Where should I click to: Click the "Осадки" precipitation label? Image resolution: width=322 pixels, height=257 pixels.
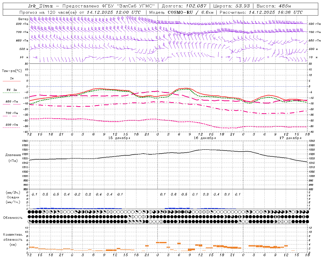click(13, 197)
